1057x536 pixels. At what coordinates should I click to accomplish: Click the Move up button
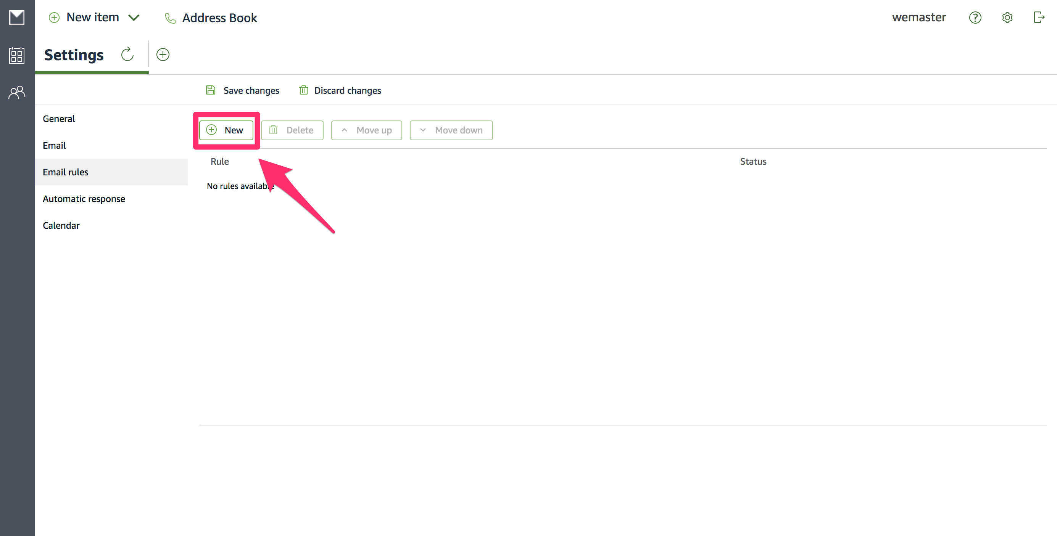(366, 130)
